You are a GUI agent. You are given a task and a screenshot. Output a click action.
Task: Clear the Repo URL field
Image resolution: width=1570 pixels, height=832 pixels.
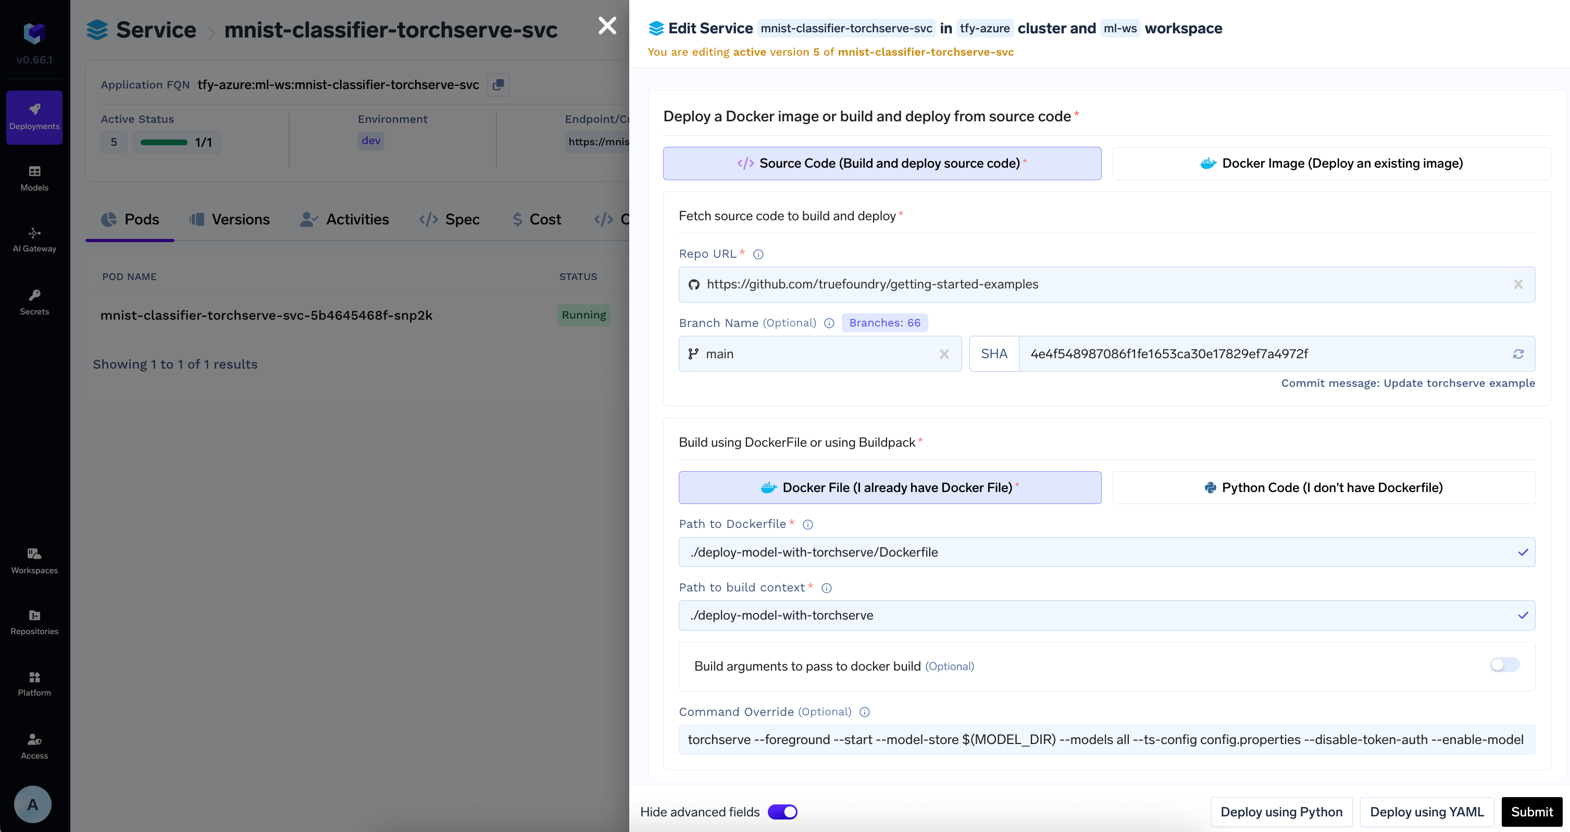pos(1517,284)
